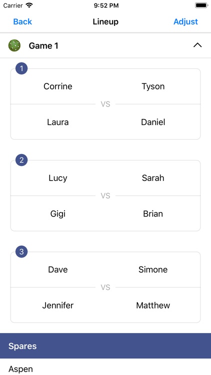Image resolution: width=211 pixels, height=375 pixels.
Task: Tap the green pickleball icon beside Game 1
Action: 14,45
